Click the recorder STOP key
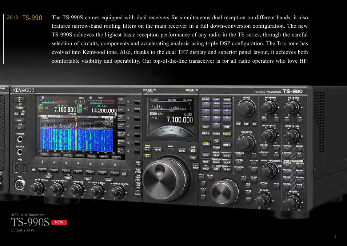This screenshot has height=246, width=347. tap(216, 162)
